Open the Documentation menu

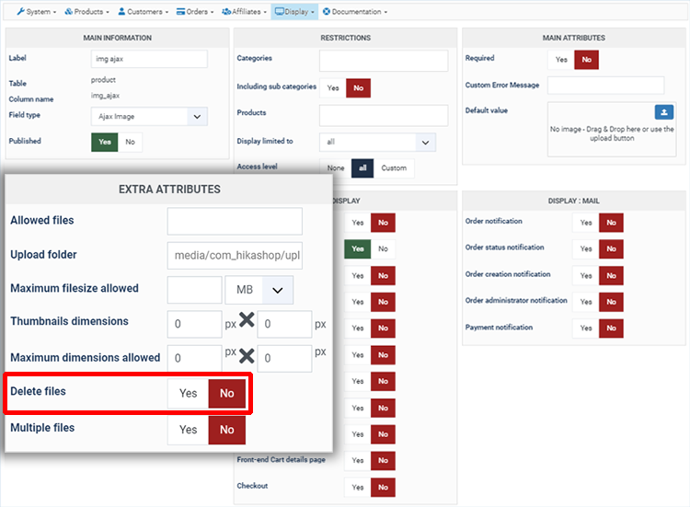click(x=355, y=12)
